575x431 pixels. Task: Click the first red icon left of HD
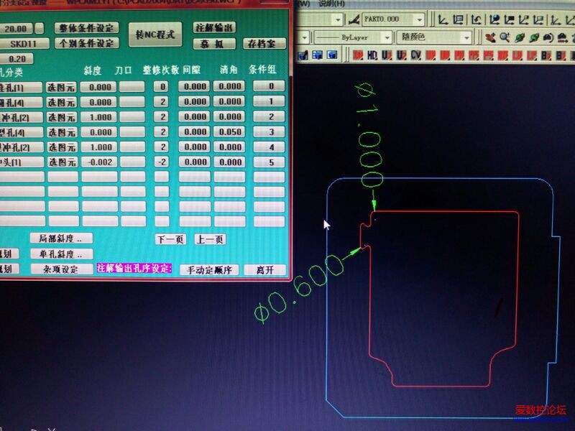point(357,55)
